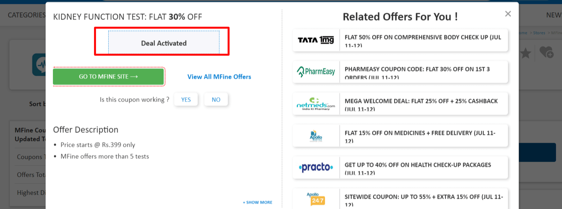Open the Flat 50% off body checkup offer
Screen dimensions: 562x209
coord(423,40)
